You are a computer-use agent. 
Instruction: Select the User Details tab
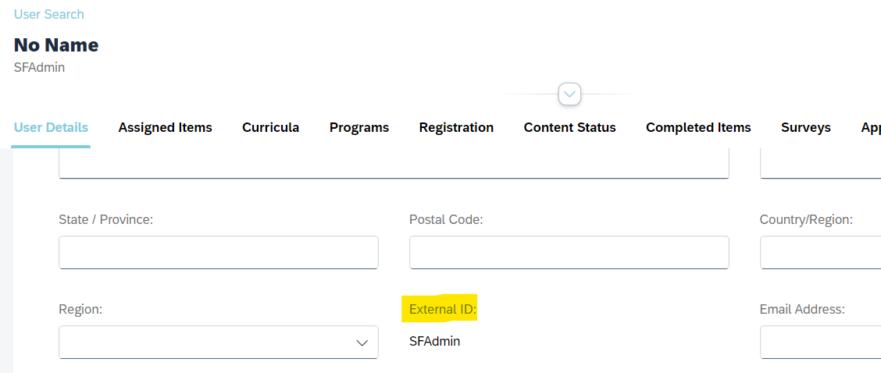[51, 127]
